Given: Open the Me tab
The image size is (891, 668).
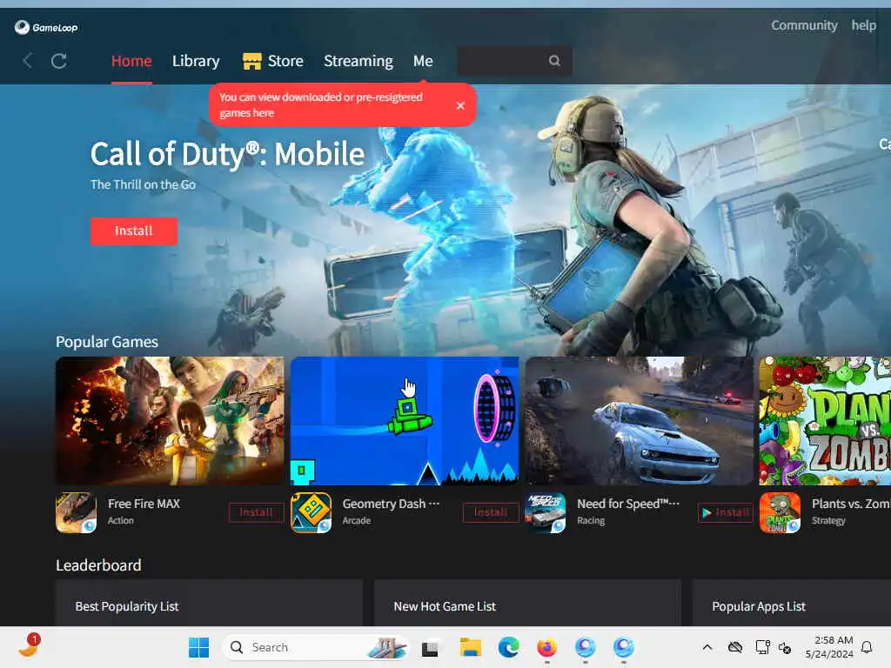Looking at the screenshot, I should coord(423,61).
